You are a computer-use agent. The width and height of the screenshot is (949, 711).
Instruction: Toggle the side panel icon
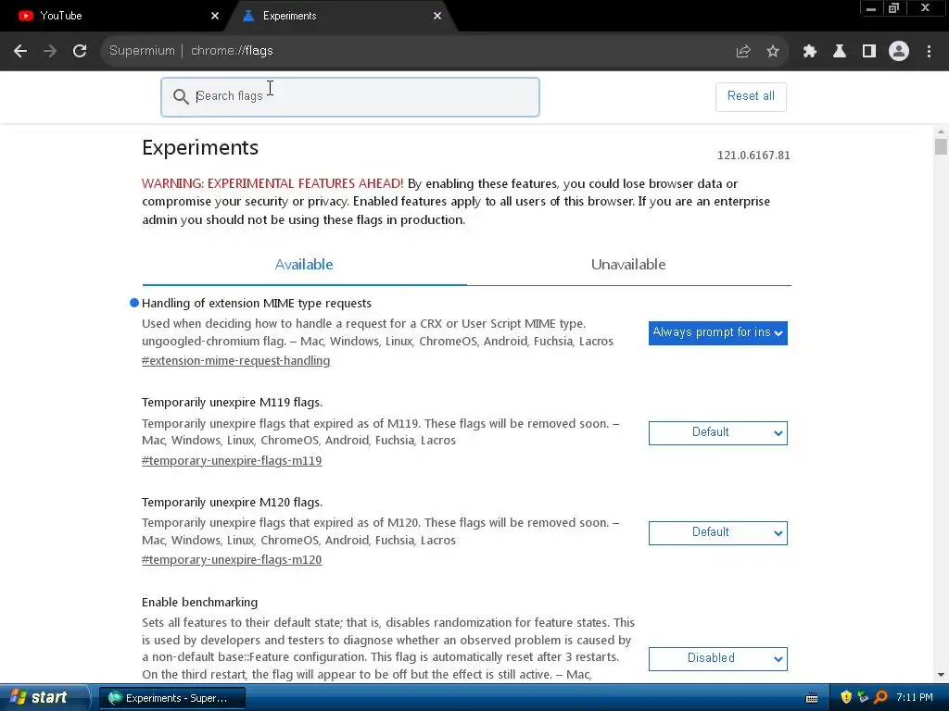869,52
